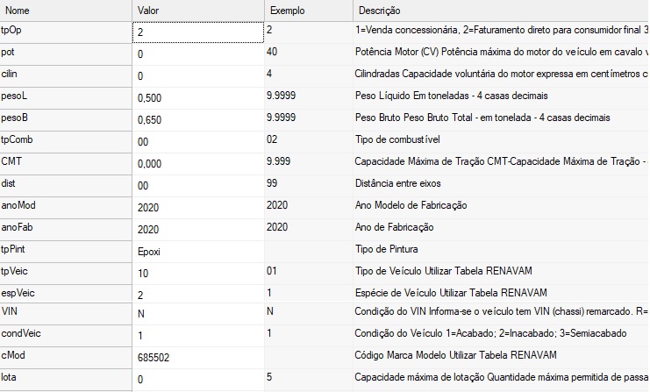650x392 pixels.
Task: Click the pesoB value 0,650
Action: pos(197,119)
